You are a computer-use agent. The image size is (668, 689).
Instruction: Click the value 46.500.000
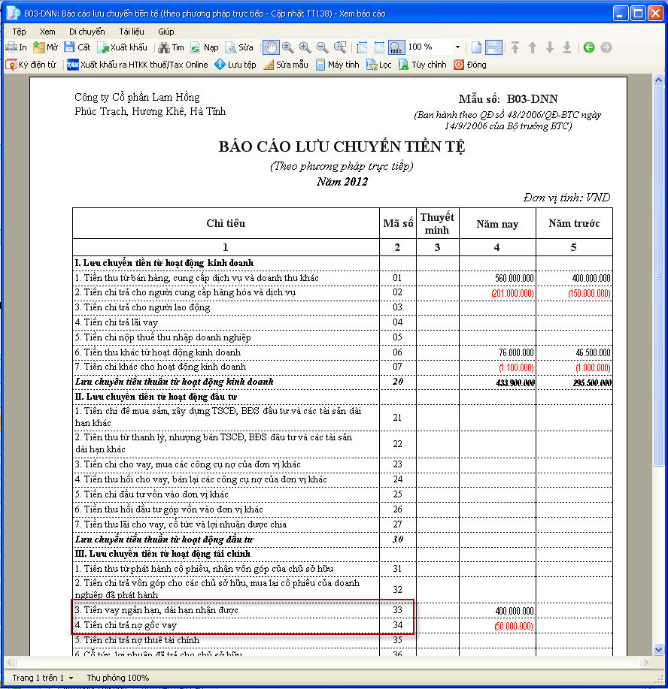(593, 352)
